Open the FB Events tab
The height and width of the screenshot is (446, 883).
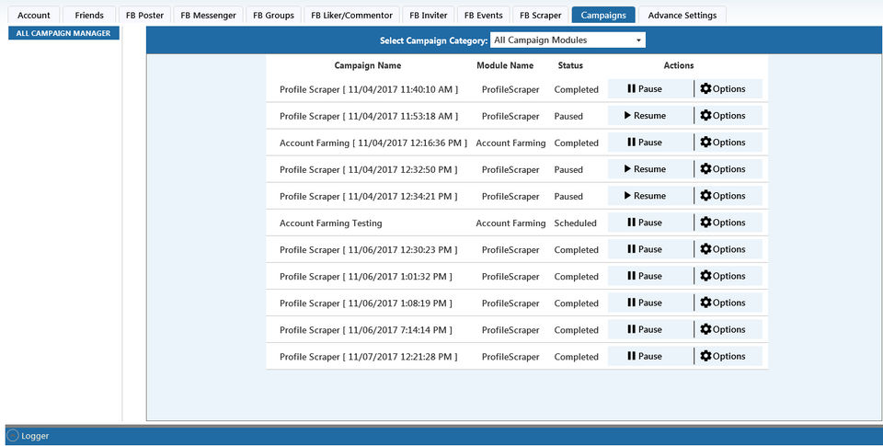[x=484, y=16]
